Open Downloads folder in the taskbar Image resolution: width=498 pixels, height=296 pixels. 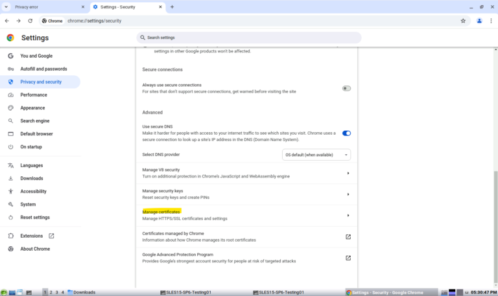coord(81,292)
